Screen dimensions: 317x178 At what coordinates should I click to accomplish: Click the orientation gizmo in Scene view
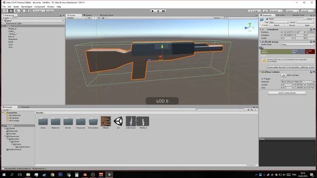250,27
